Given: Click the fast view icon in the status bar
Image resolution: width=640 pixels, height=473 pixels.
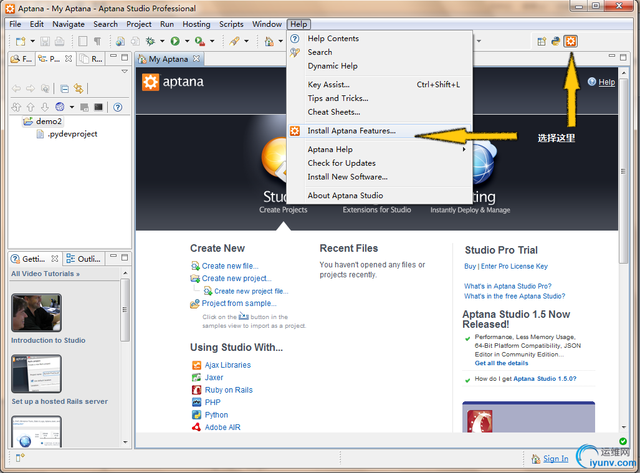Looking at the screenshot, I should click(x=21, y=457).
